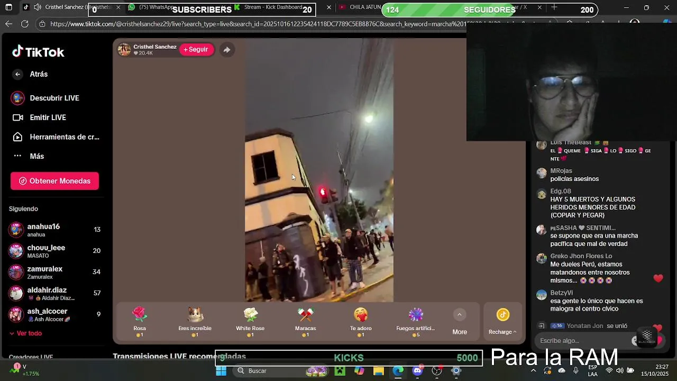
Task: Reload the browser page
Action: [25, 24]
